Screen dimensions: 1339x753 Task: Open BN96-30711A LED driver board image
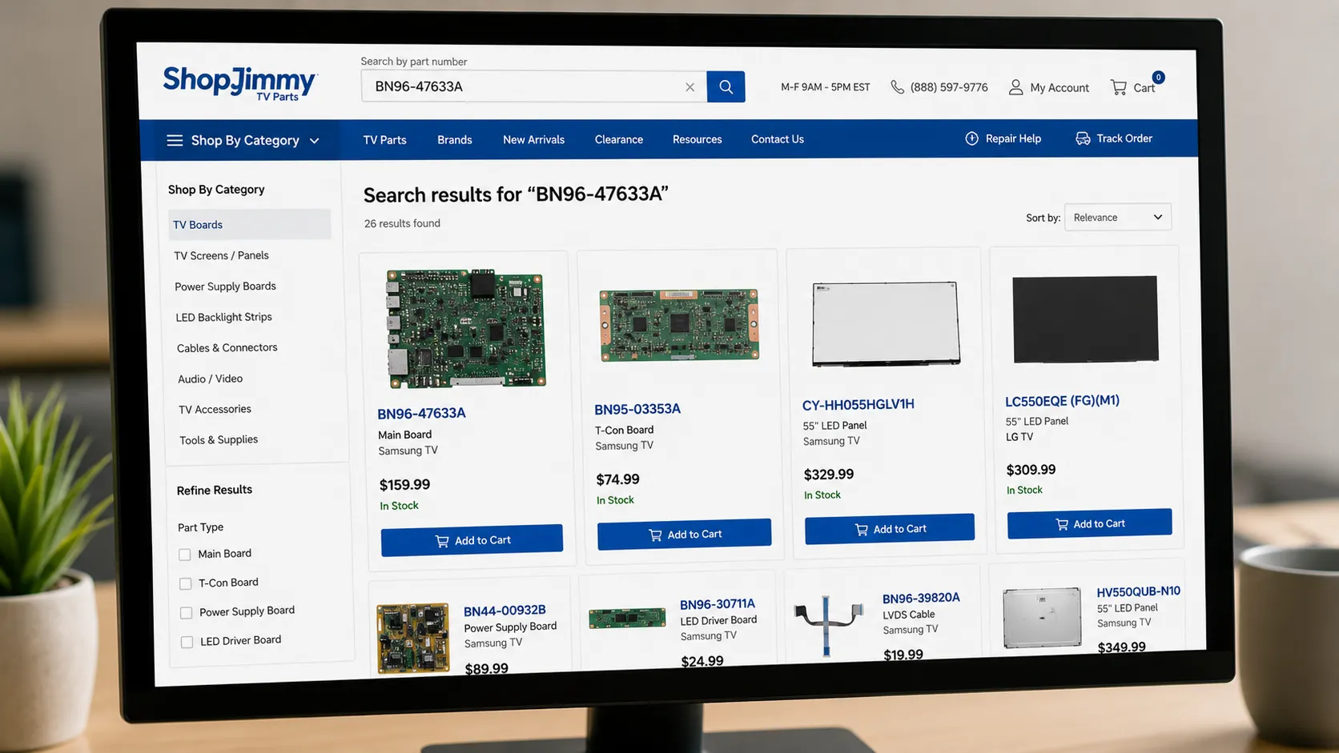pyautogui.click(x=627, y=618)
